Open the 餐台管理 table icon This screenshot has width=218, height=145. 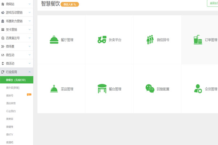(102, 88)
